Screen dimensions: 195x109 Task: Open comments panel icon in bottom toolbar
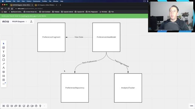8,106
